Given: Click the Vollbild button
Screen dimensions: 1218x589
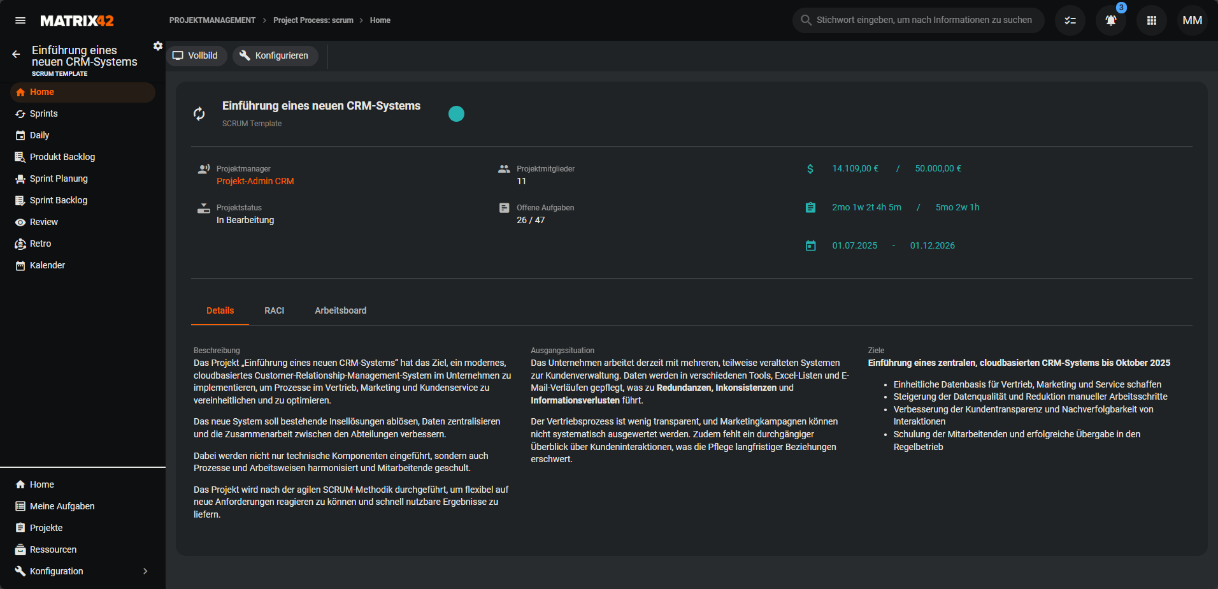Looking at the screenshot, I should coord(196,55).
